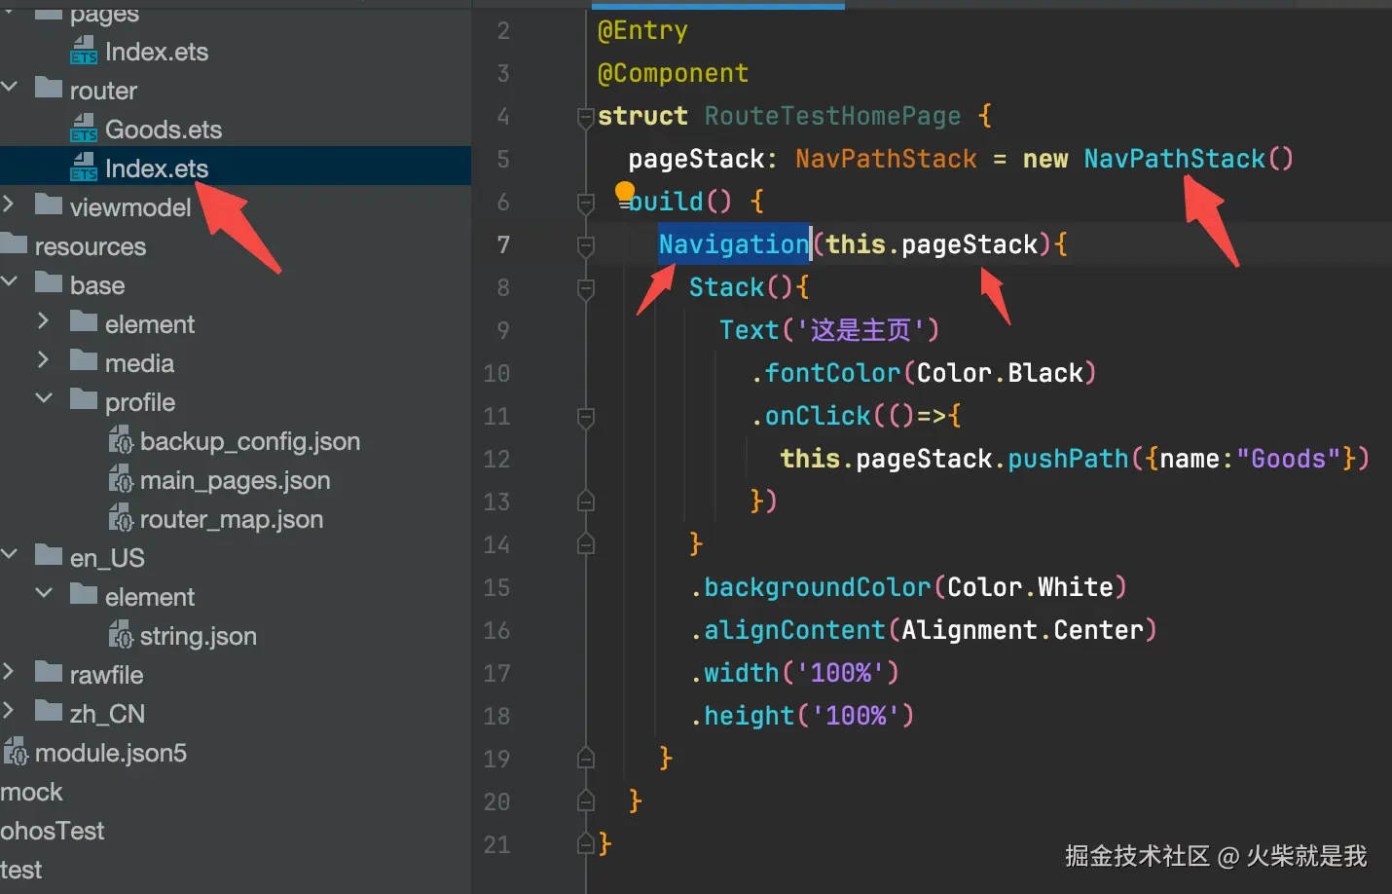
Task: Click the @Component decorator
Action: pyautogui.click(x=673, y=73)
